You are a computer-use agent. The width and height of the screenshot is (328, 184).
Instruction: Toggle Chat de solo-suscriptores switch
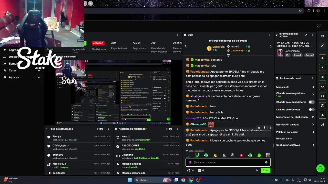[x=311, y=102]
